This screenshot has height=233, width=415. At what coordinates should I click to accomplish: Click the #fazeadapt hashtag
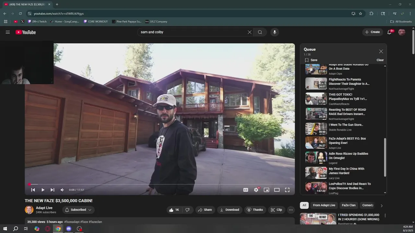point(72,222)
